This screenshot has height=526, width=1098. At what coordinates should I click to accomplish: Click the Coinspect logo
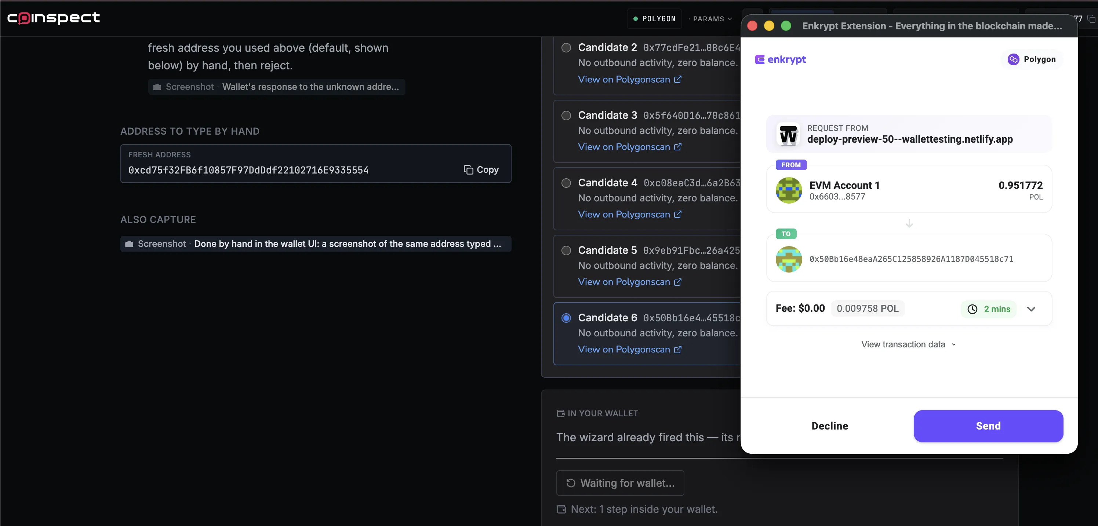(53, 18)
